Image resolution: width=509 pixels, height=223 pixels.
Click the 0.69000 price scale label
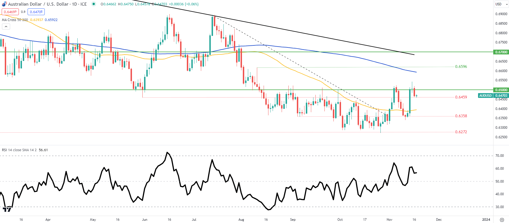click(501, 14)
